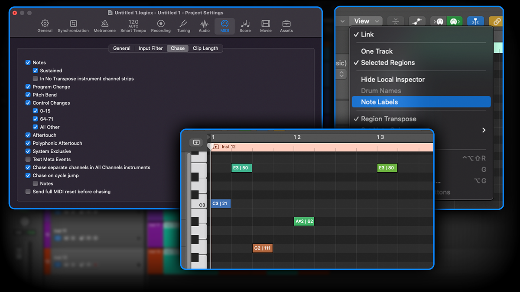Click the up-down stepper in the local inspector

[x=341, y=74]
